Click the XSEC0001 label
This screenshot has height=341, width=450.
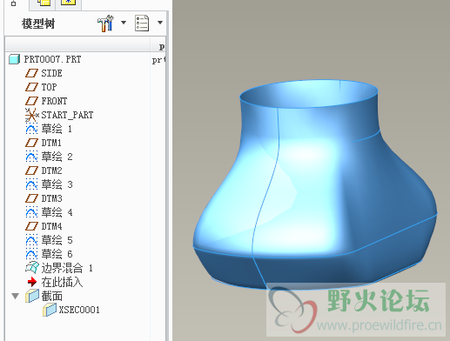tap(79, 310)
